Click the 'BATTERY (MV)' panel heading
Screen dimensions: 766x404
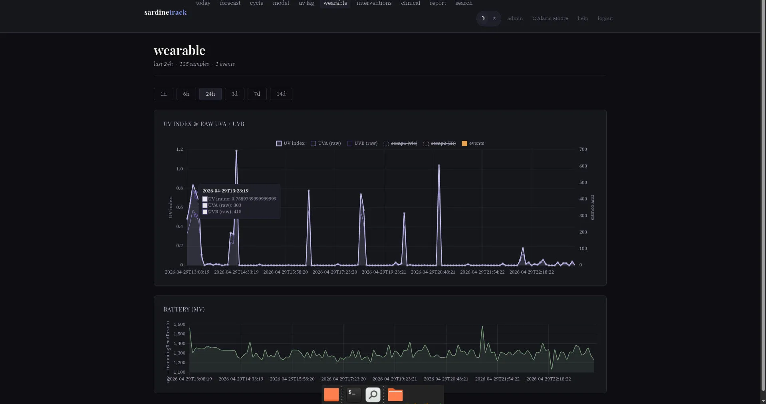point(184,309)
